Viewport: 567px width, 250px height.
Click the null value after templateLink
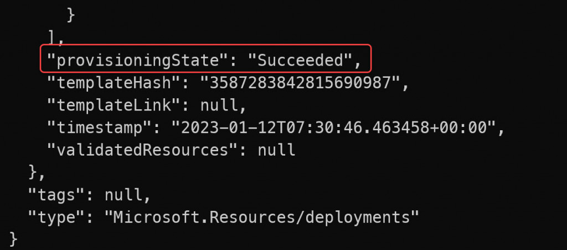pos(219,105)
